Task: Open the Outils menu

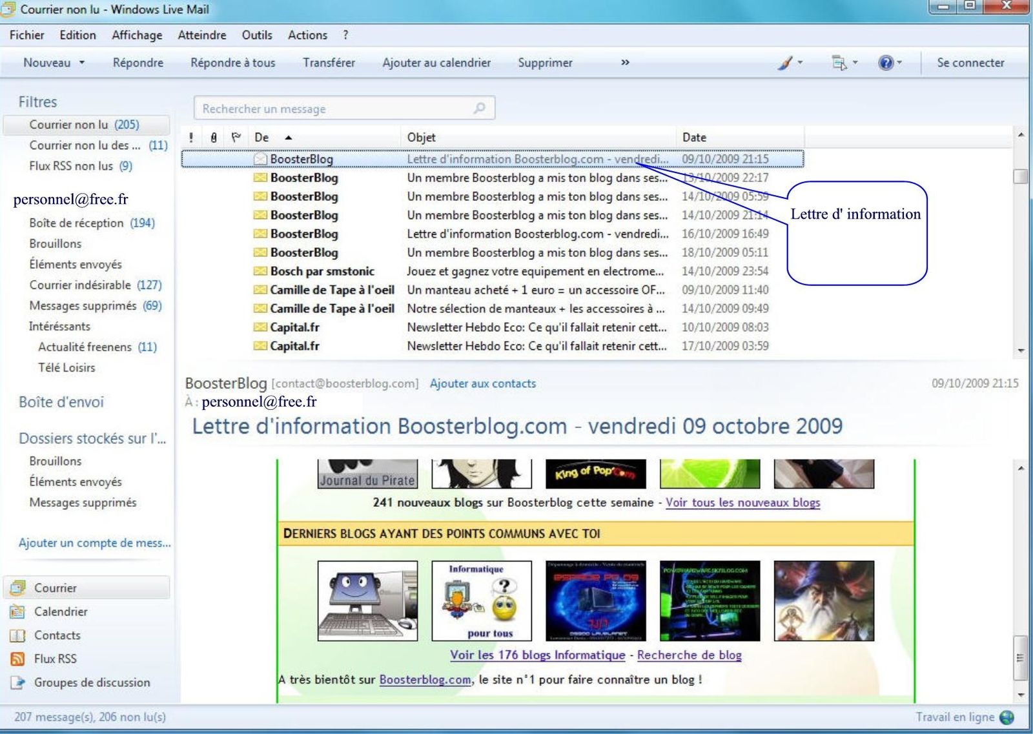Action: pyautogui.click(x=256, y=35)
